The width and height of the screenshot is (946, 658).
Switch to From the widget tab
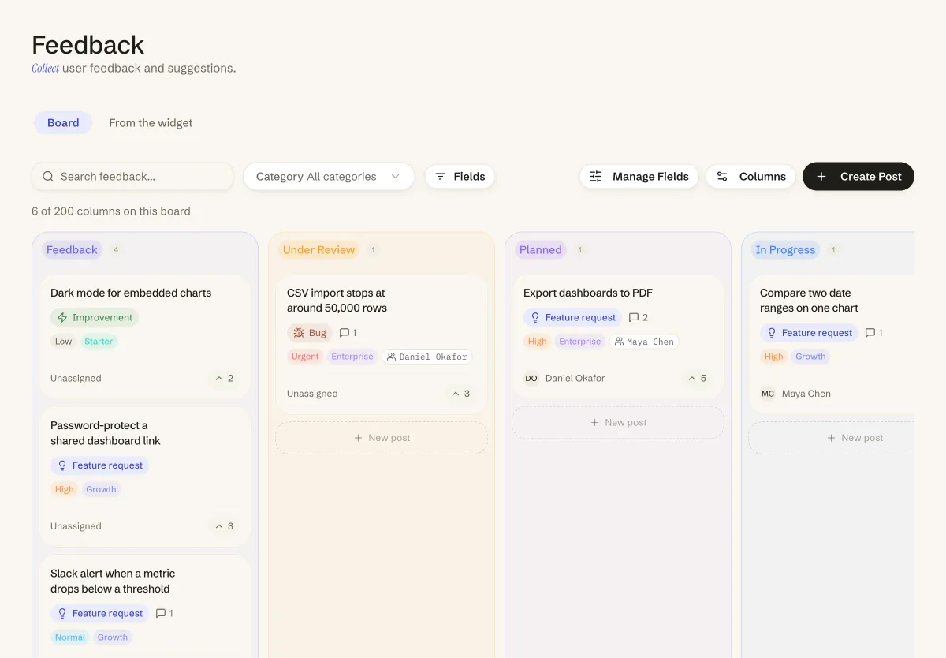click(151, 123)
